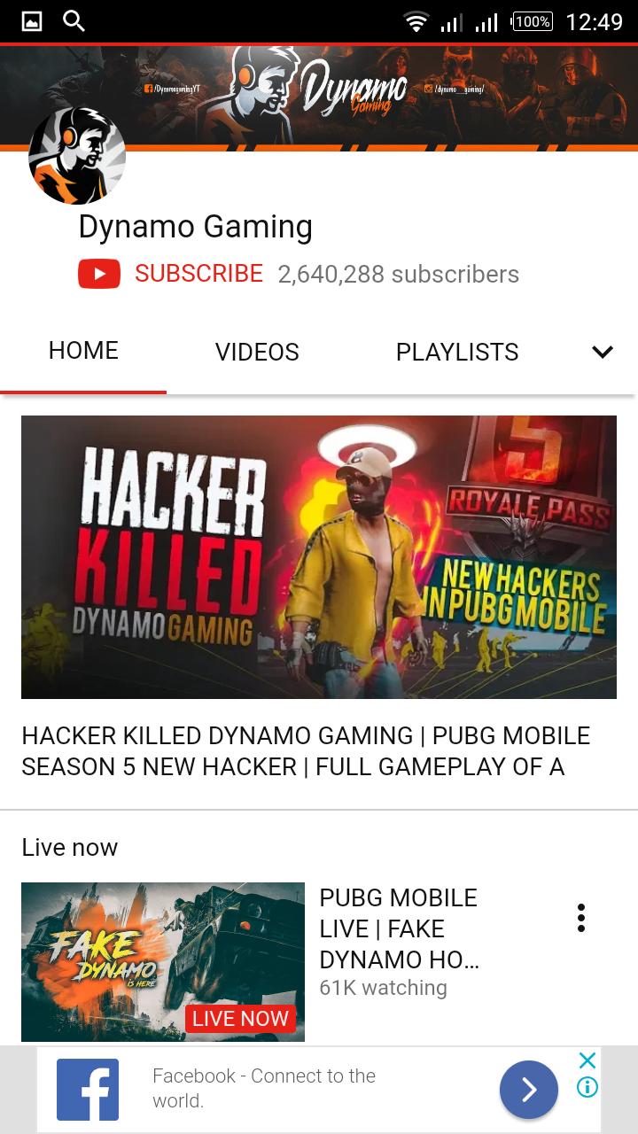Open the image notification icon

tap(32, 21)
